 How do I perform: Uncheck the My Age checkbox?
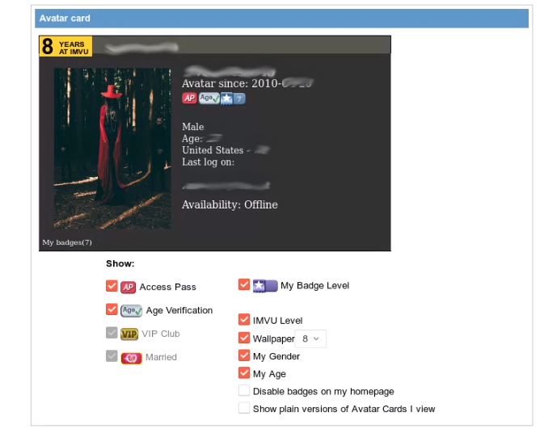click(x=244, y=372)
